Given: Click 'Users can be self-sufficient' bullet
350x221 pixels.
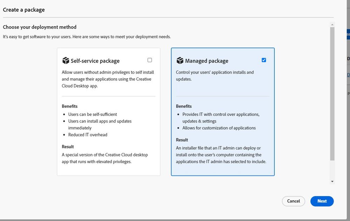Looking at the screenshot, I should [x=93, y=114].
